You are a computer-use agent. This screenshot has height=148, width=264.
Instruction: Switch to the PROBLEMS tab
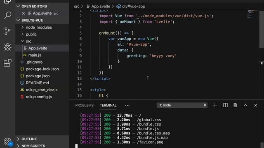coord(84,105)
